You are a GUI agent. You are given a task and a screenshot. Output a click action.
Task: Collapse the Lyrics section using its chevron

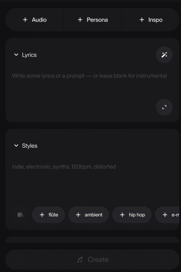click(x=16, y=55)
